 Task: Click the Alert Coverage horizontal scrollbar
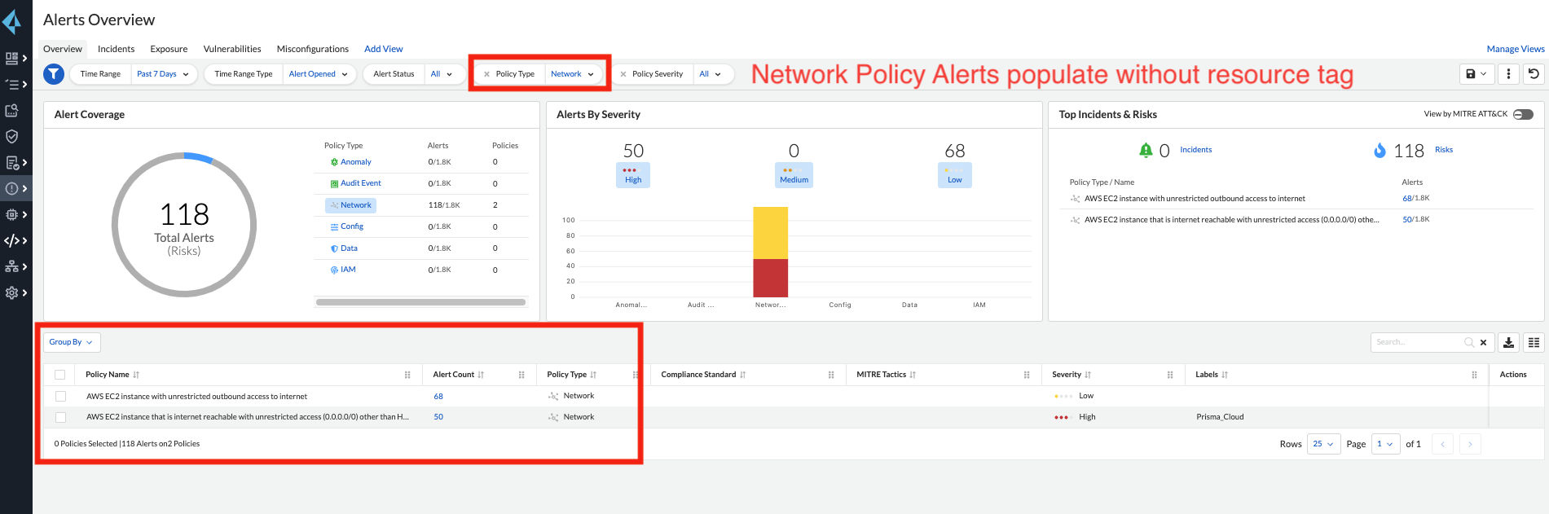(x=420, y=302)
